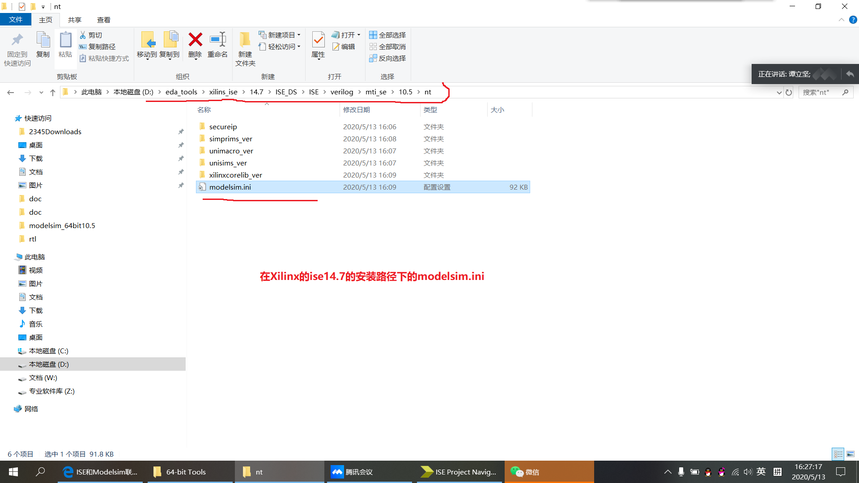Screen dimensions: 859x483
Task: Open 2345Downloads in quick access
Action: pyautogui.click(x=55, y=131)
